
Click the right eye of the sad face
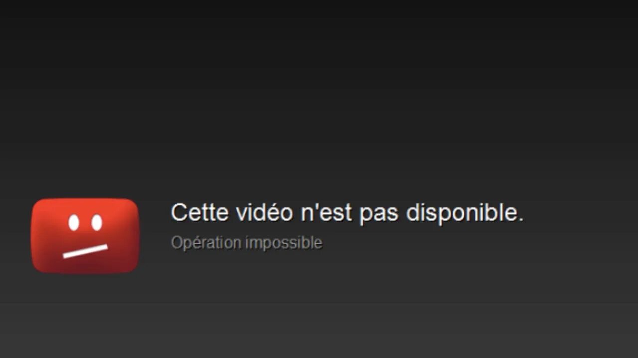[97, 223]
